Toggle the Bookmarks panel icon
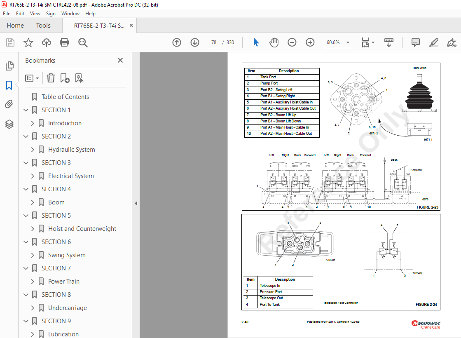This screenshot has width=461, height=338. (x=9, y=85)
